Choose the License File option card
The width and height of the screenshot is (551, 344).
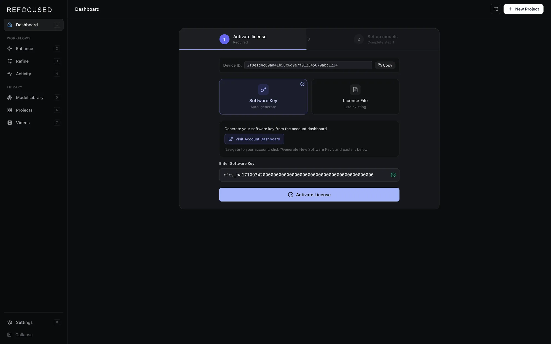355,97
